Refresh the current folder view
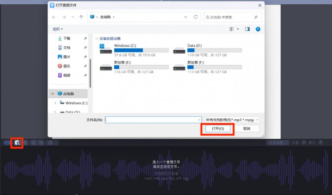Screen dimensions: 332x195 tap(196, 17)
